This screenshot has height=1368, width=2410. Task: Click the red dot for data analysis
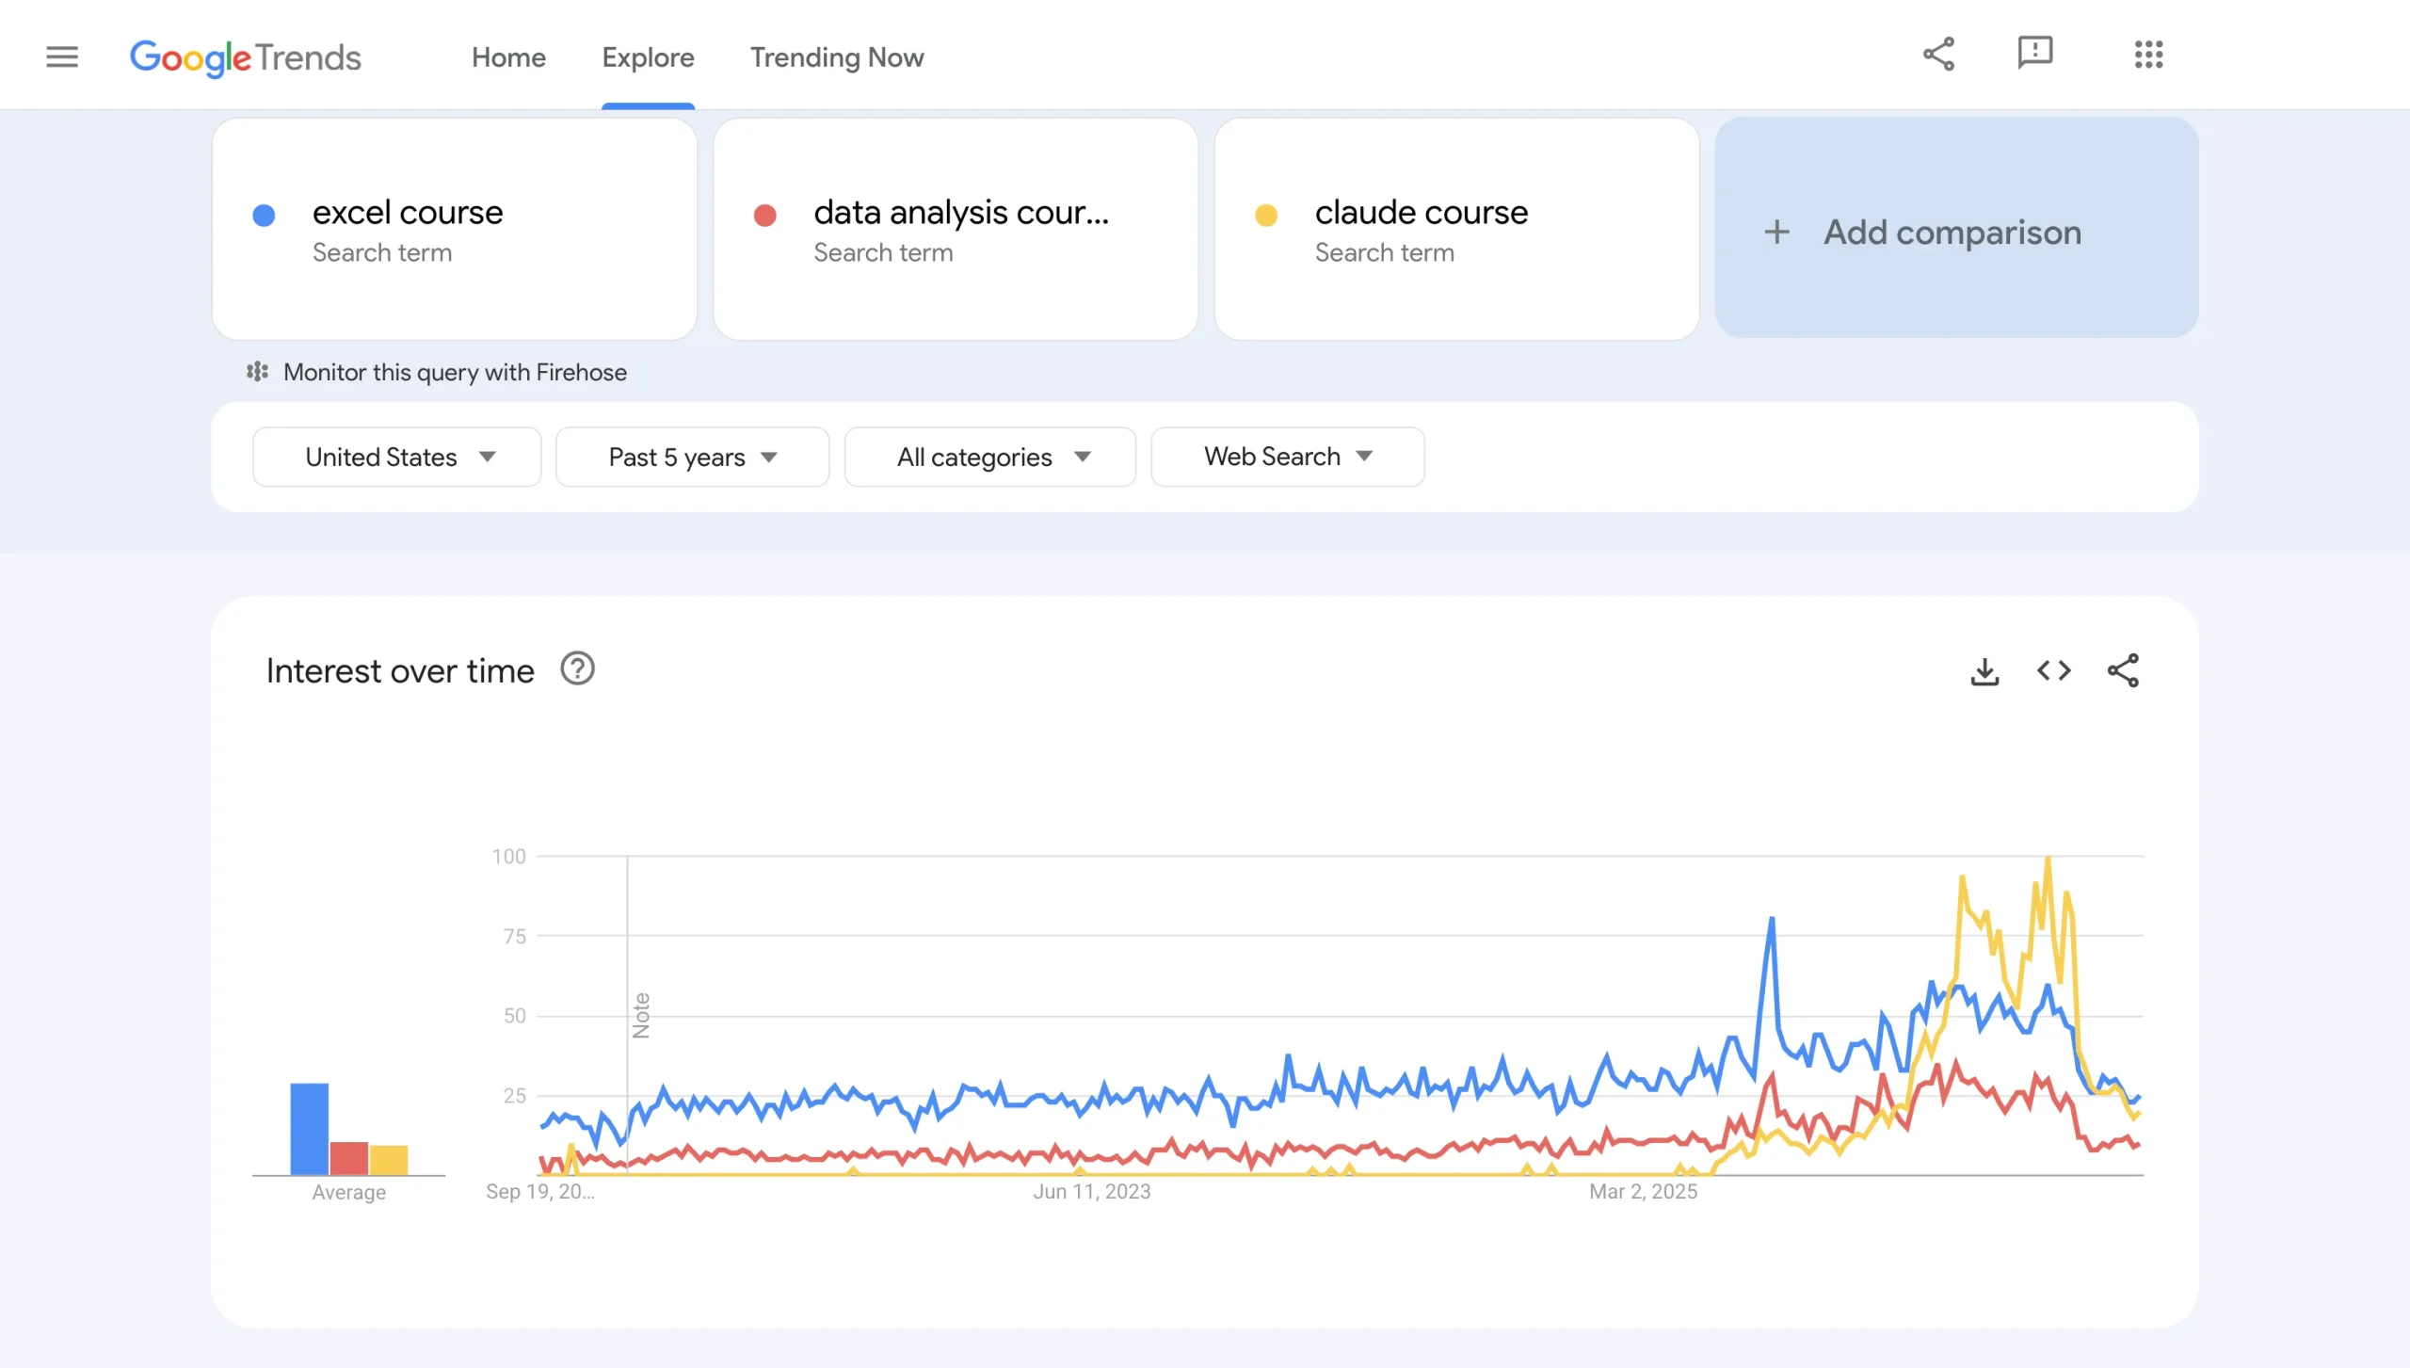tap(765, 216)
